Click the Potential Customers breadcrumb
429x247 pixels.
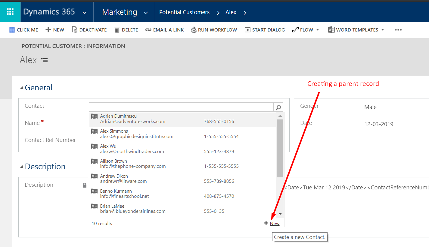184,12
